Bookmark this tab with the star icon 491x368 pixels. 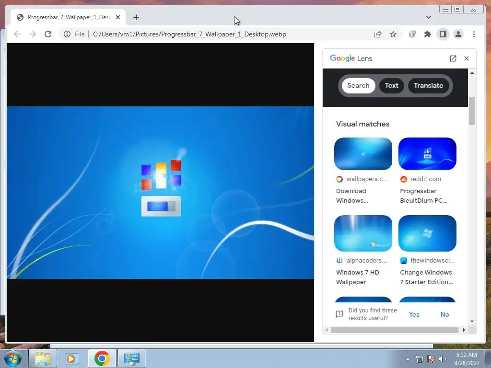(x=393, y=34)
